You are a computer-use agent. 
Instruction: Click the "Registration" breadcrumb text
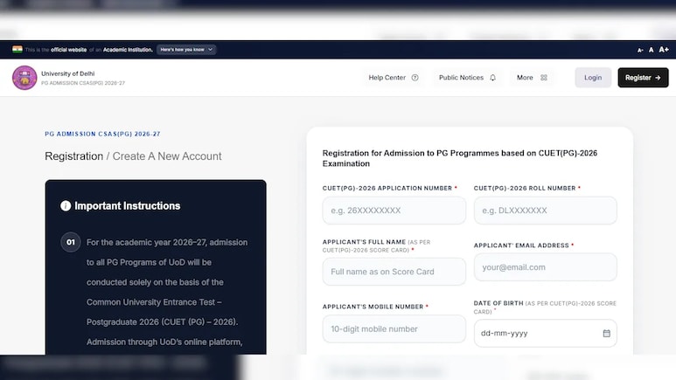point(74,156)
